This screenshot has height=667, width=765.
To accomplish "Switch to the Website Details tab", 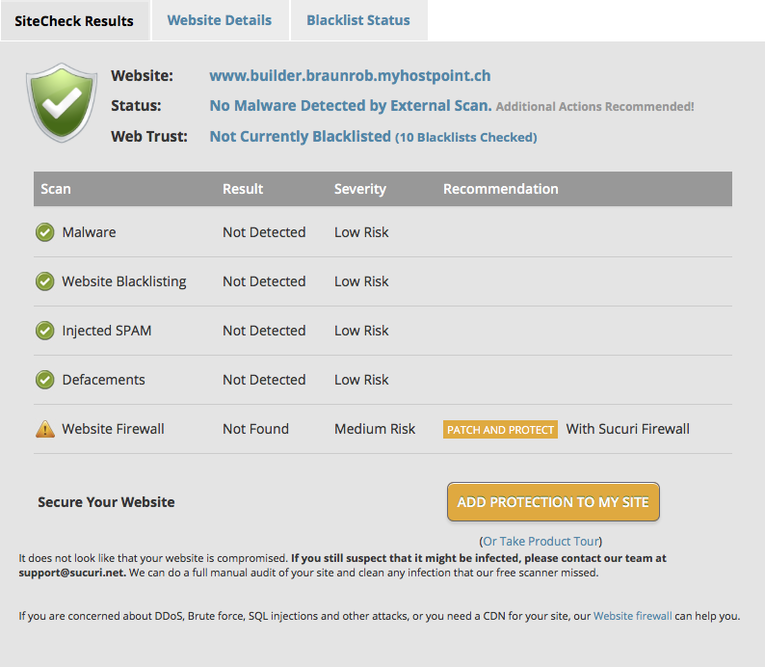I will pyautogui.click(x=220, y=20).
